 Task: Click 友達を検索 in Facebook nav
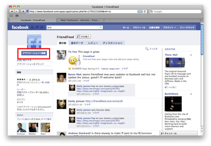(154, 27)
